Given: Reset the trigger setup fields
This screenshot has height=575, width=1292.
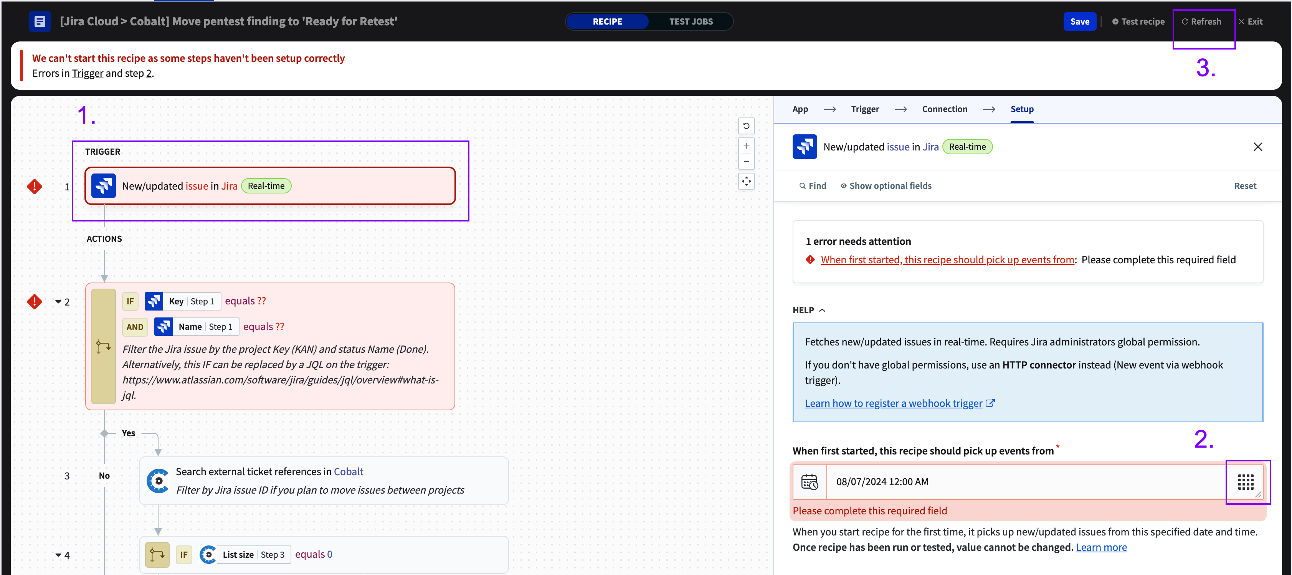Looking at the screenshot, I should tap(1245, 186).
